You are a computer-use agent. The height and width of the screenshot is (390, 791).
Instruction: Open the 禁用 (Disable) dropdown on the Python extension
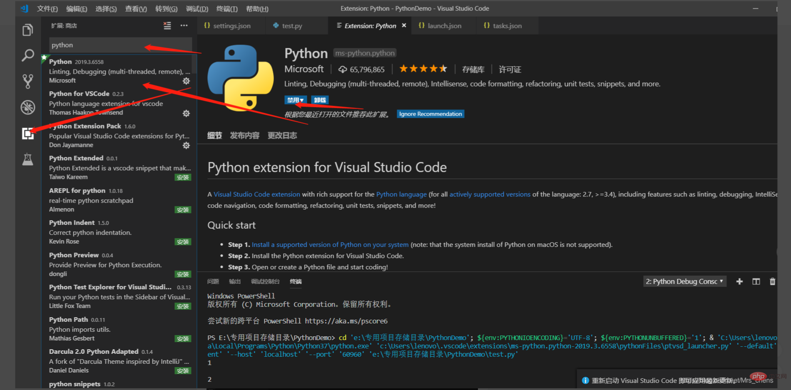pos(296,100)
